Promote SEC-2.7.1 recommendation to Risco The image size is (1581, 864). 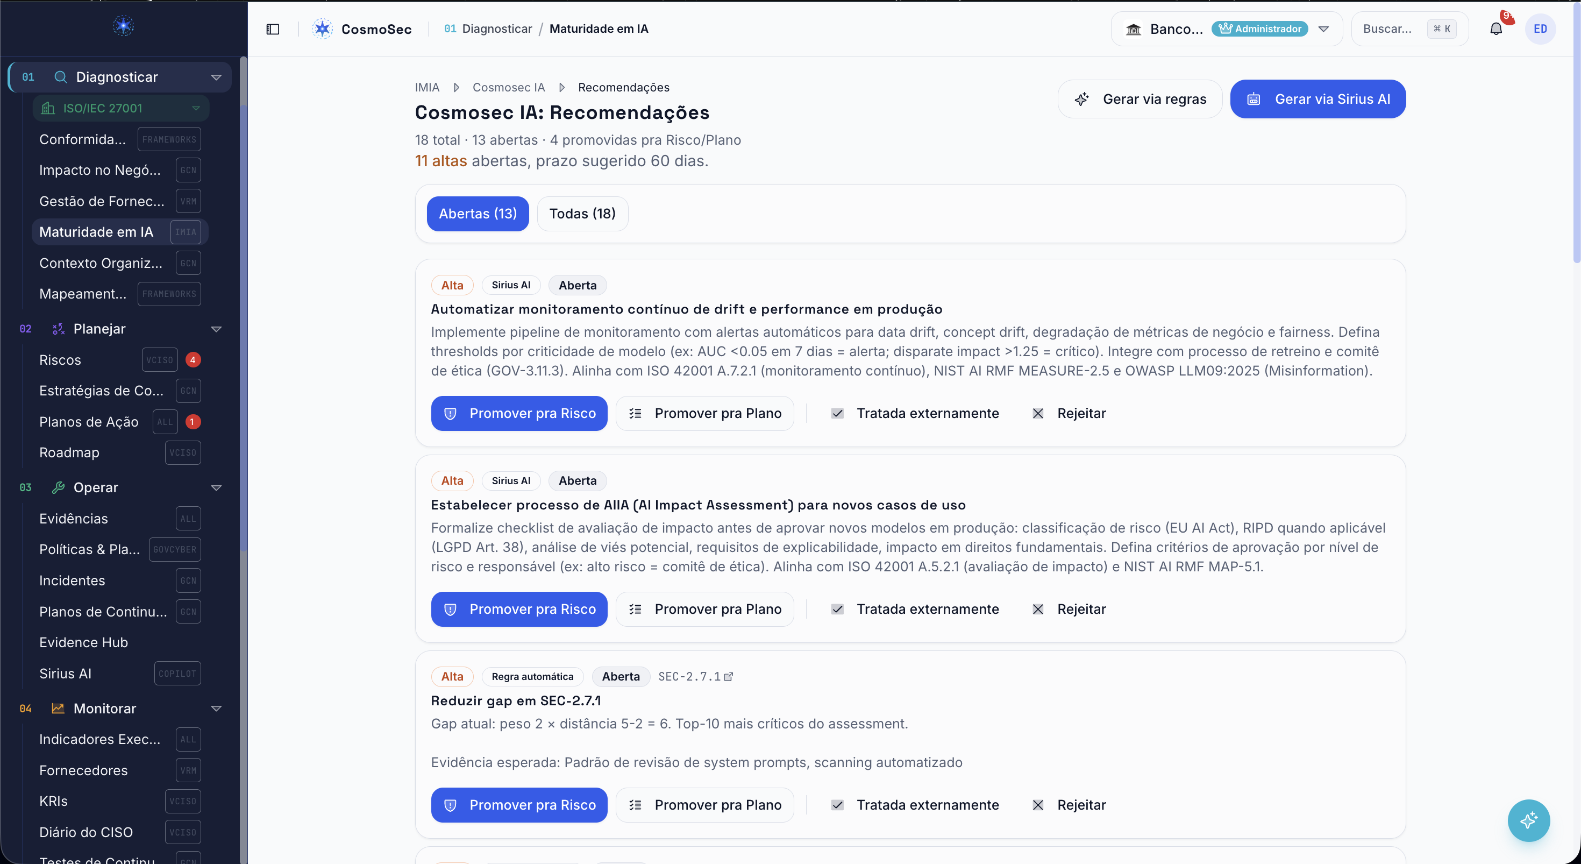click(519, 805)
